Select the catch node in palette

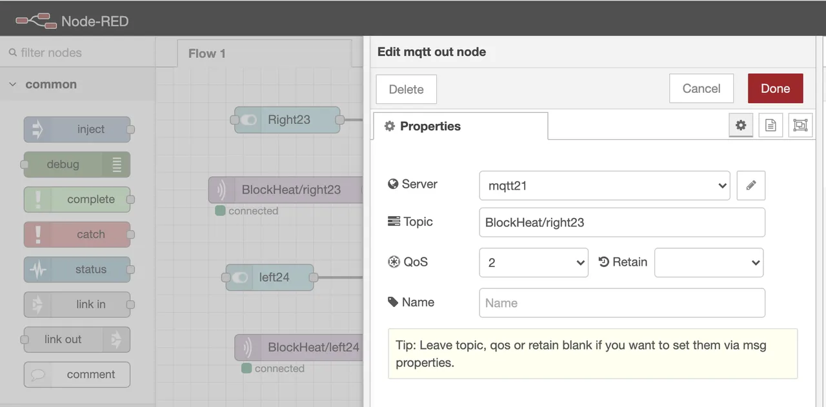click(x=77, y=234)
